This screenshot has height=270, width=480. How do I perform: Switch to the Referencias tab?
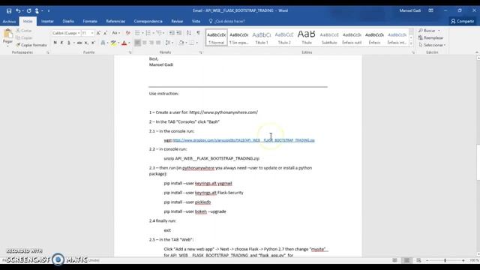(115, 22)
